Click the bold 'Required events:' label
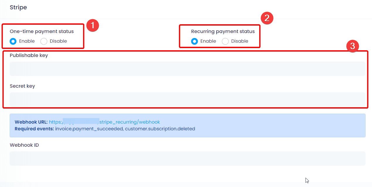The height and width of the screenshot is (187, 372). pos(34,129)
